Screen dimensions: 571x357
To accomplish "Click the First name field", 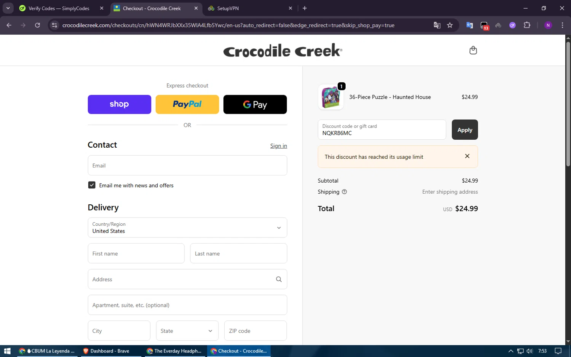I will pyautogui.click(x=136, y=253).
